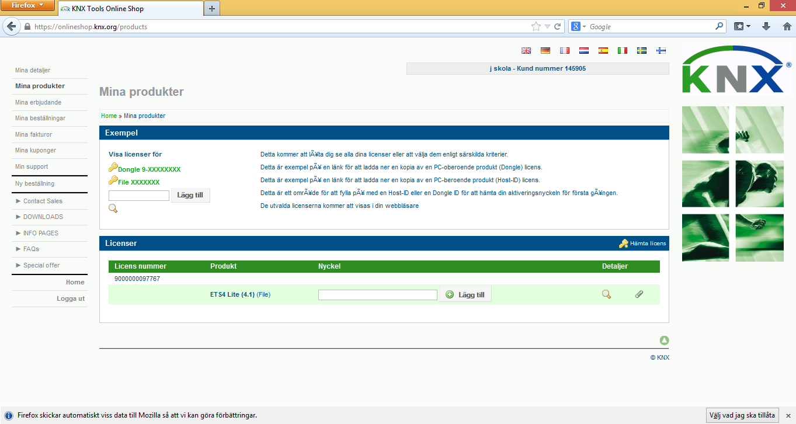Open the URL history dropdown arrow

(x=547, y=26)
